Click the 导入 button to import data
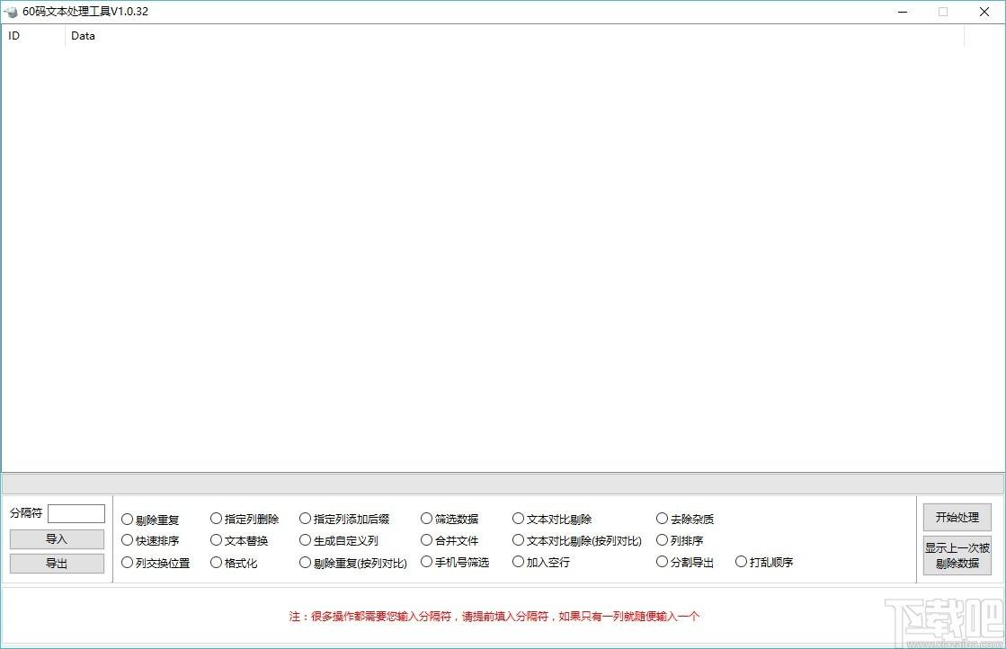This screenshot has height=649, width=1006. coord(57,538)
